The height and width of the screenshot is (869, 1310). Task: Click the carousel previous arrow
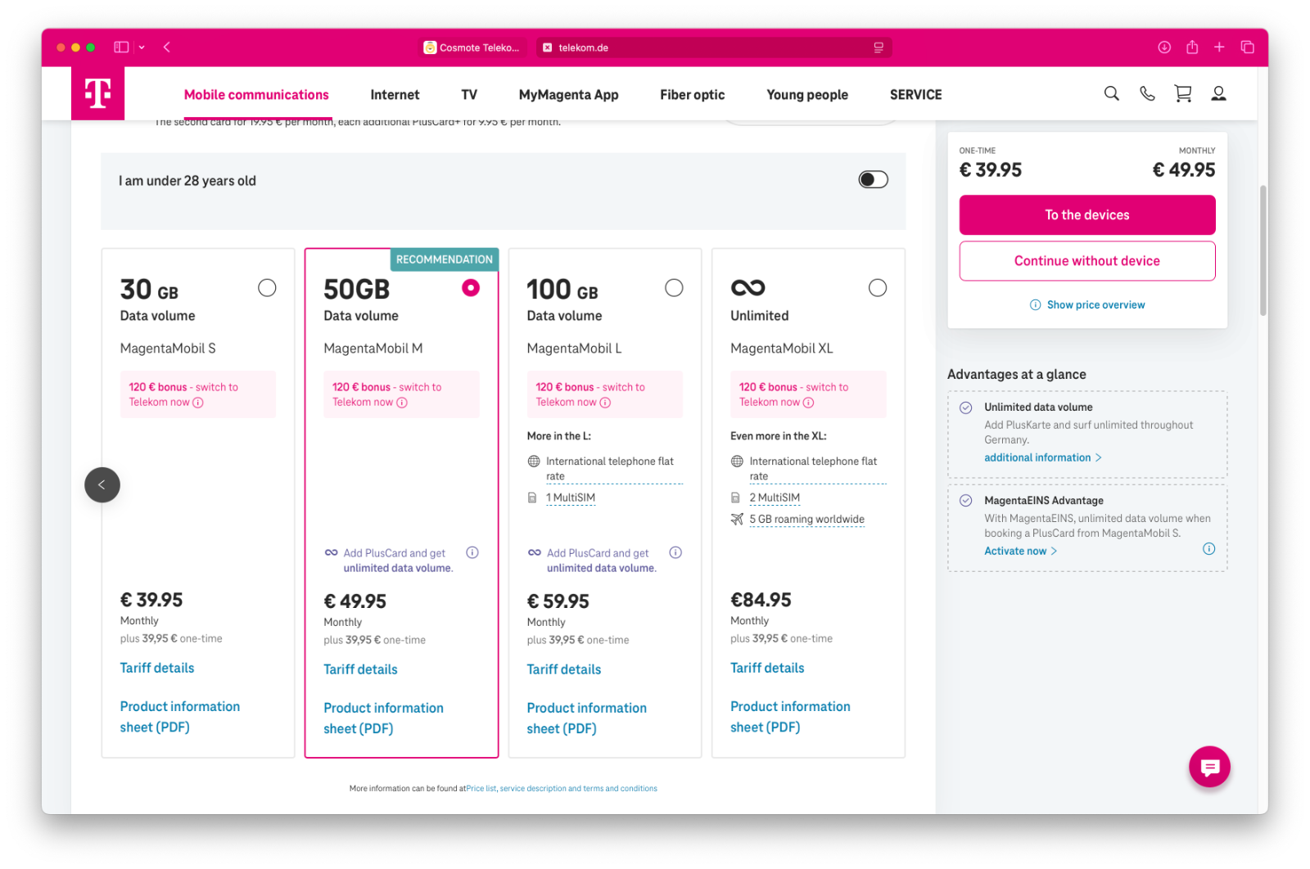(x=102, y=484)
